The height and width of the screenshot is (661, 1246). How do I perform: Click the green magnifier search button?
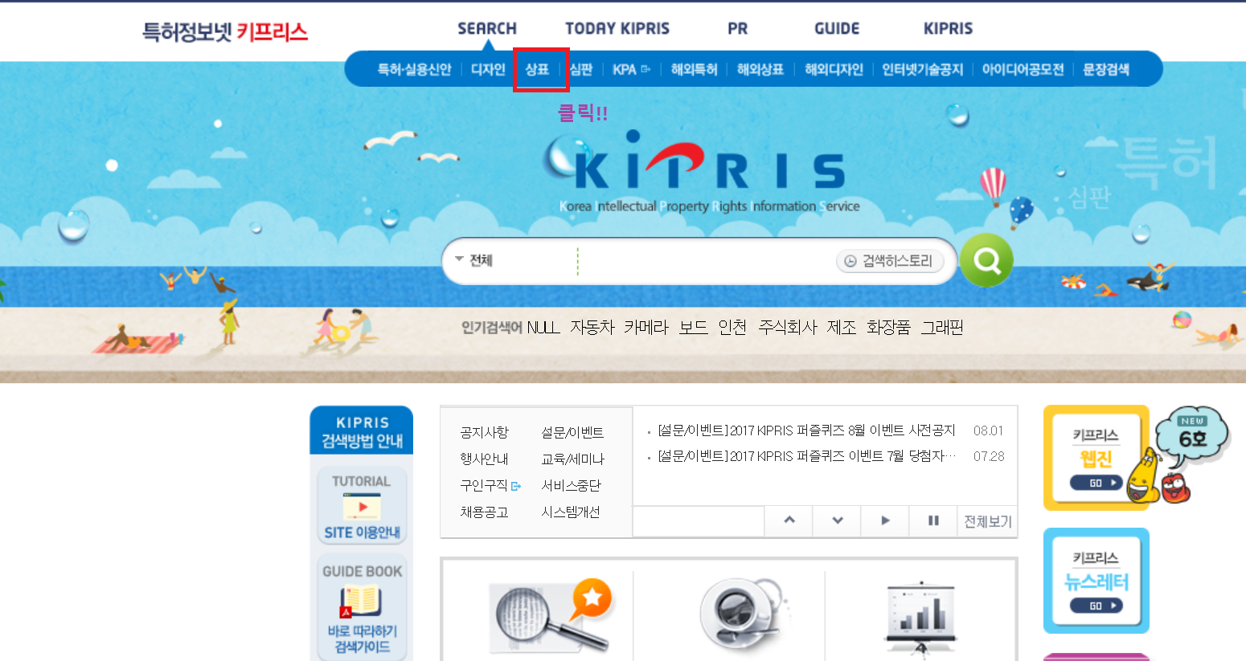point(986,260)
